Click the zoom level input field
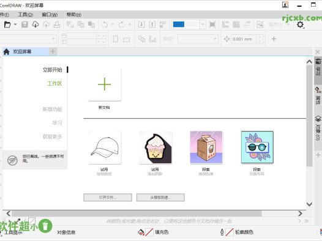 185,24
